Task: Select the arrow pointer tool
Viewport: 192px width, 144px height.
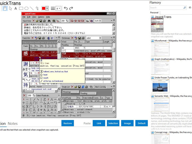Action: [11, 8]
